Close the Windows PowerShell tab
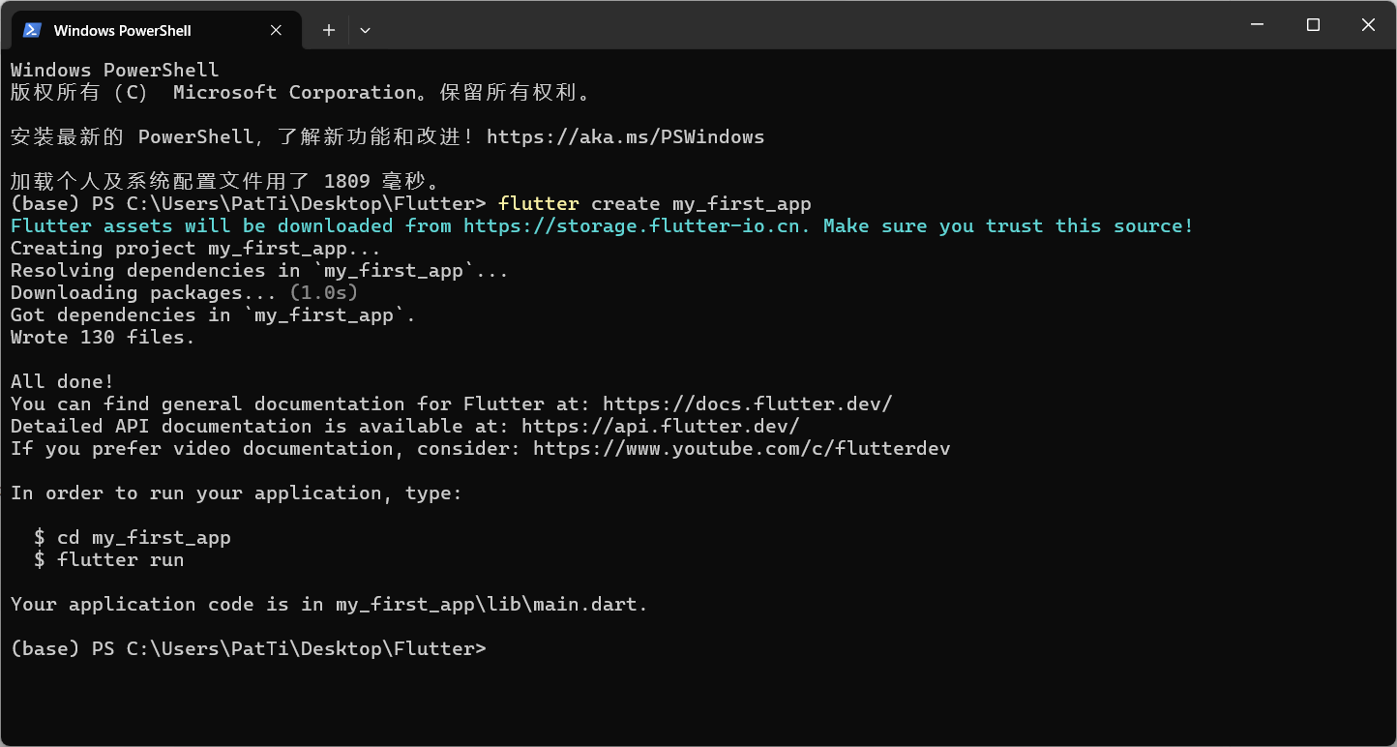This screenshot has height=747, width=1397. point(276,30)
